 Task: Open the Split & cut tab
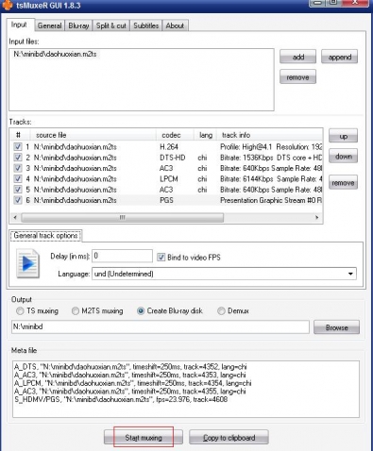click(x=111, y=25)
